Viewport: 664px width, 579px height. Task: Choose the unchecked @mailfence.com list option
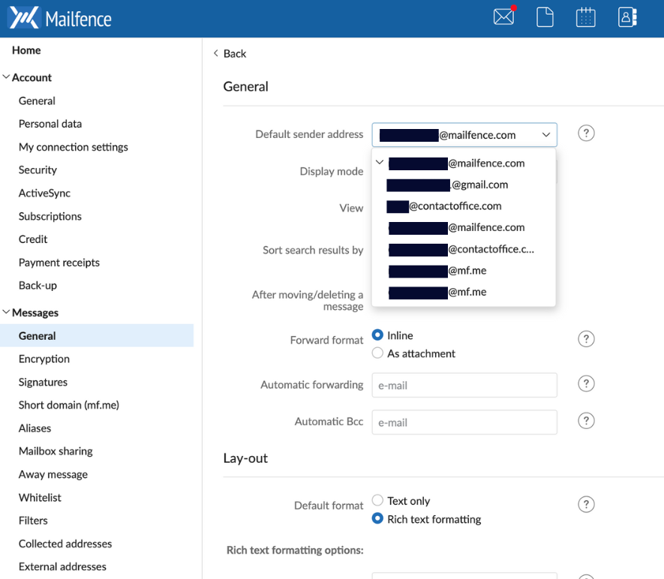point(464,228)
